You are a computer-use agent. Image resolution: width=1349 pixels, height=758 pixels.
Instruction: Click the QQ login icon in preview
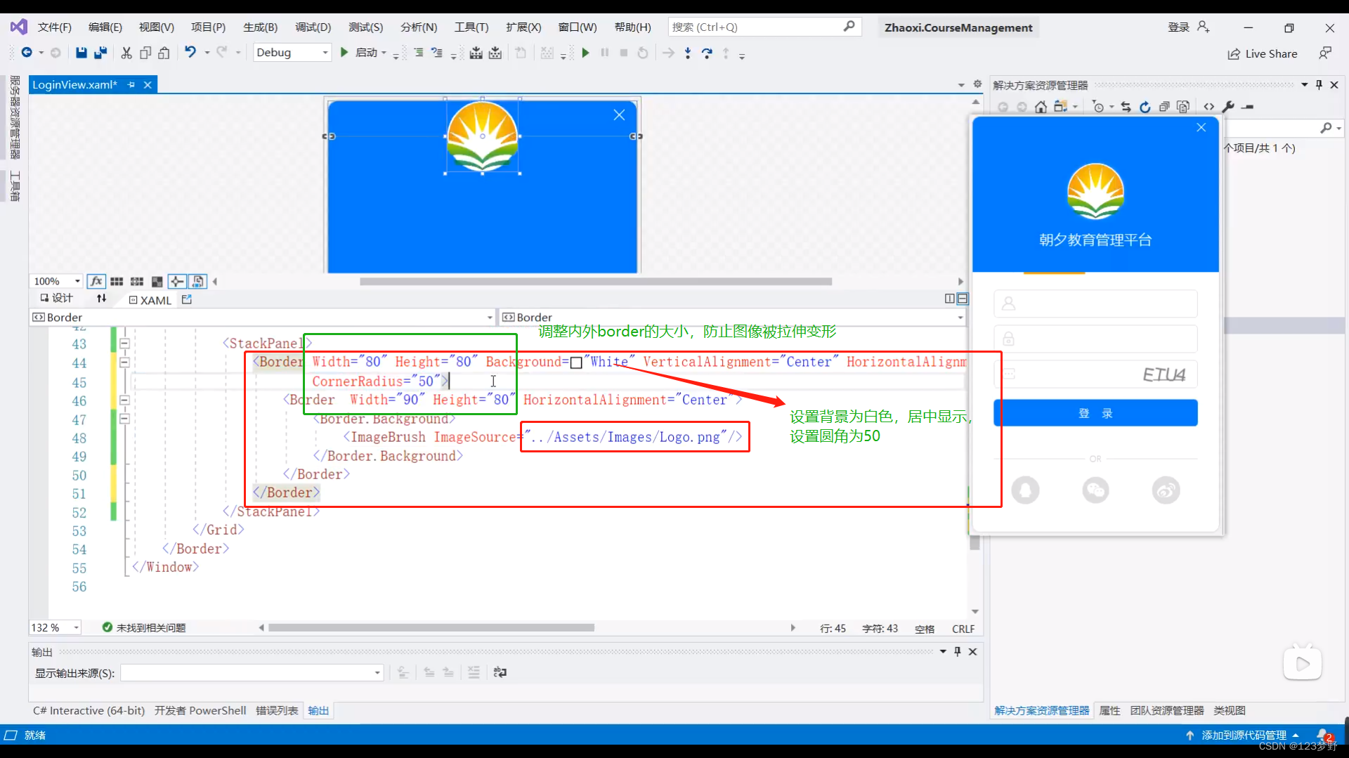1025,490
